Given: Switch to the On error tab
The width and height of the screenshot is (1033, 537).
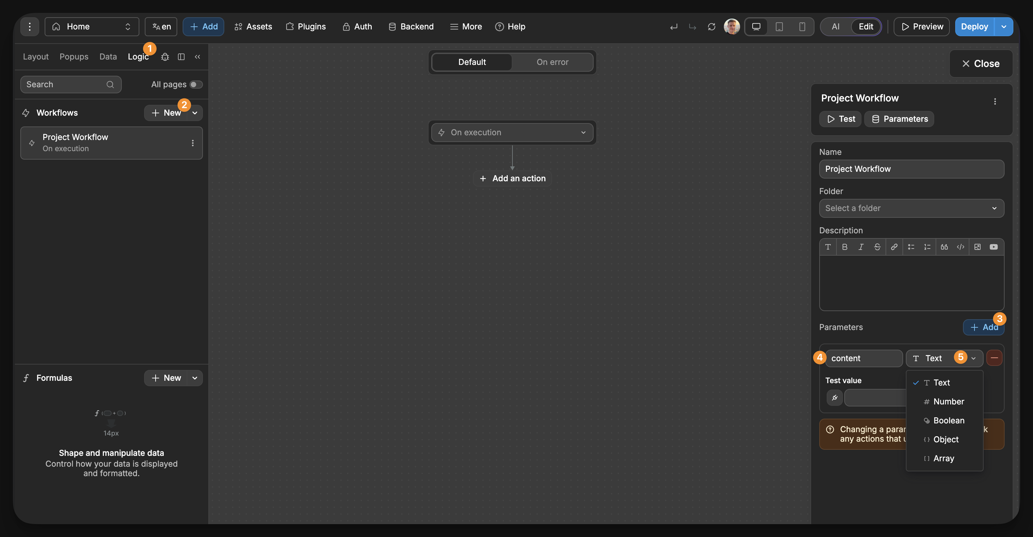Looking at the screenshot, I should pos(552,62).
